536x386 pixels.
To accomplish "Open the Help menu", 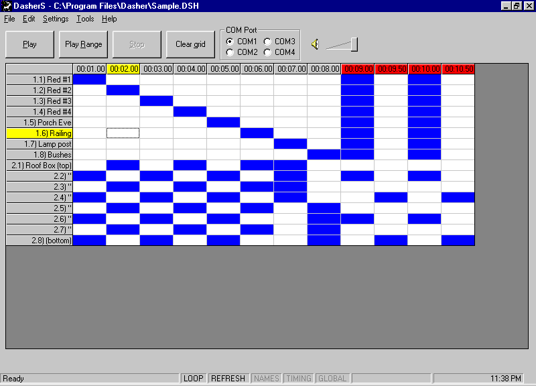I will (x=109, y=19).
